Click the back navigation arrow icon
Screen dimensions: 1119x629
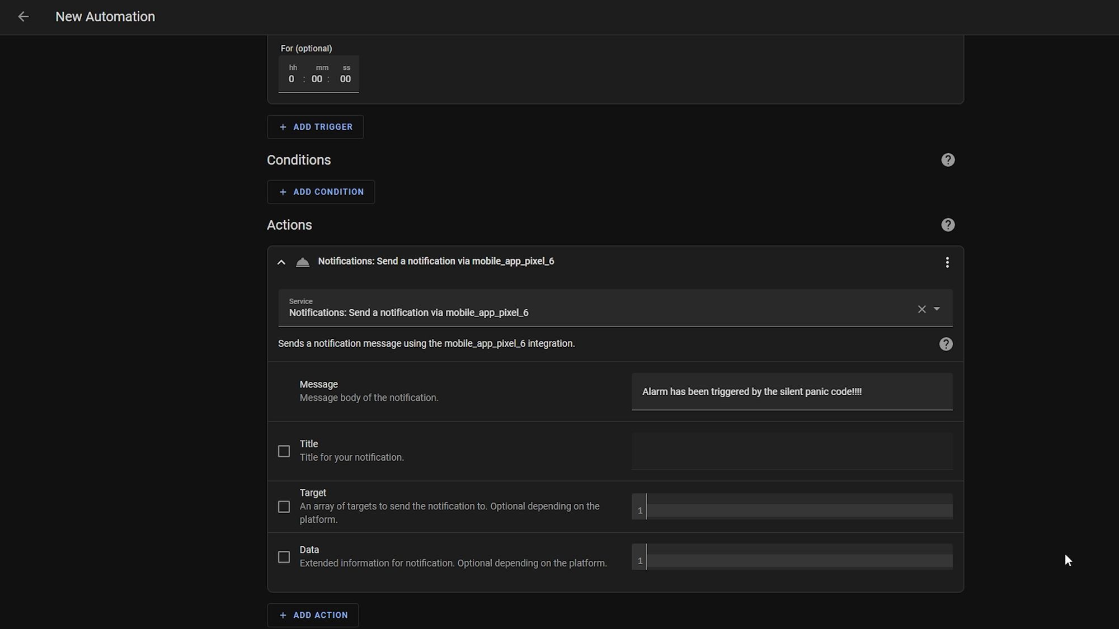pyautogui.click(x=22, y=17)
